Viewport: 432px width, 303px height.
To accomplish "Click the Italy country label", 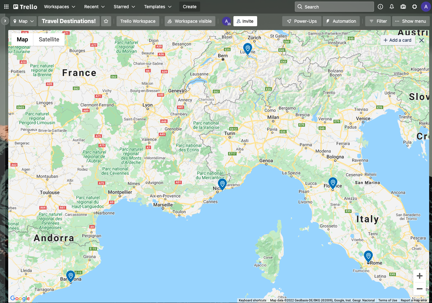I will tap(367, 219).
